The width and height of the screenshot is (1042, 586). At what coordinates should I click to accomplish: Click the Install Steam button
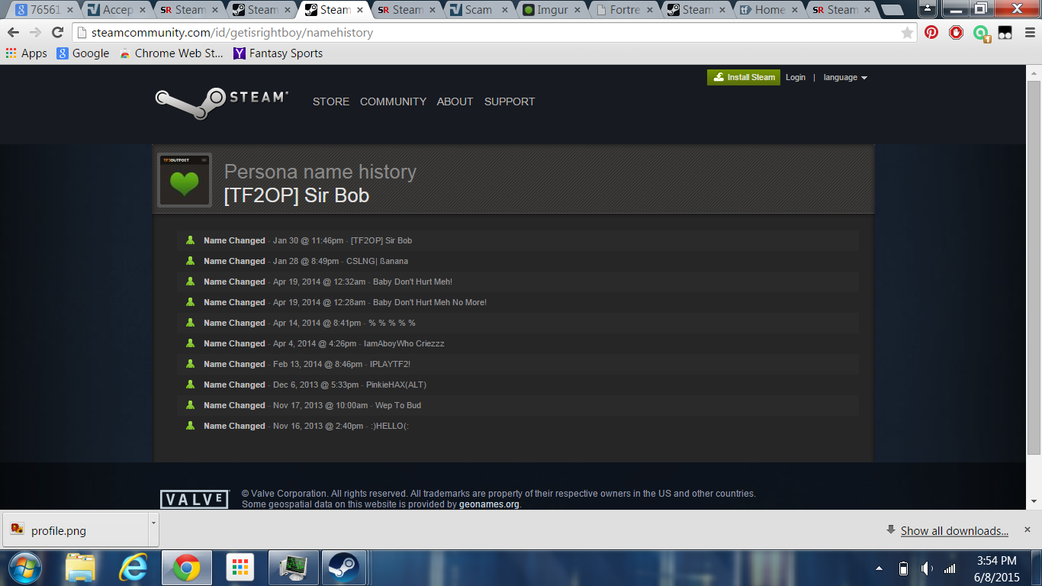click(744, 77)
